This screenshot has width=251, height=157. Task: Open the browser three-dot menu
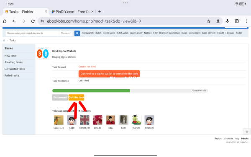click(246, 21)
